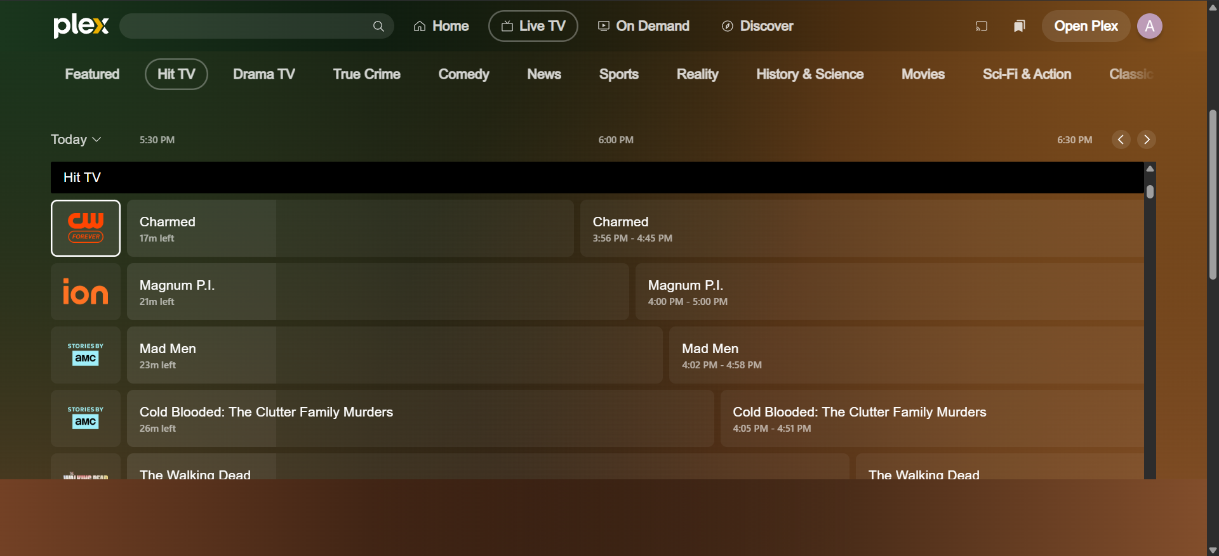Select the Comedy category
Image resolution: width=1219 pixels, height=556 pixels.
pos(464,74)
